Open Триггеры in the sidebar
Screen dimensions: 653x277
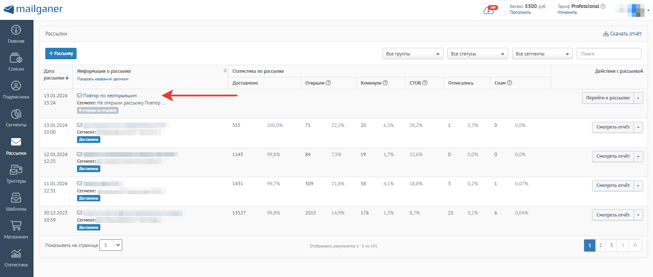pos(16,171)
